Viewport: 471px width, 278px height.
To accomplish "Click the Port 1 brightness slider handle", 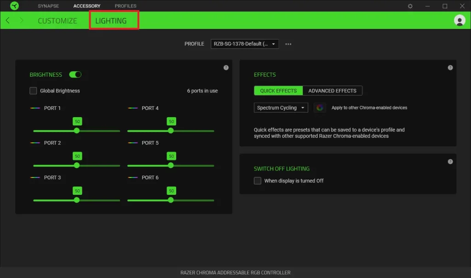I will (77, 130).
